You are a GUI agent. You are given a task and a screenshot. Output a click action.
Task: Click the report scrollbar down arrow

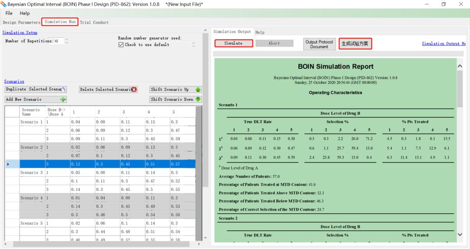pos(460,235)
